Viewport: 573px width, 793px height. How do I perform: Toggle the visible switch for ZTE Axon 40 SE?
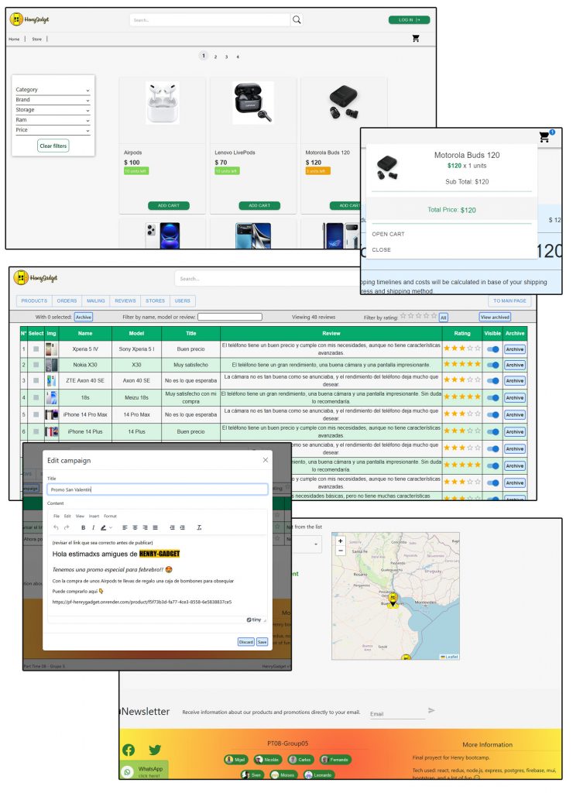(492, 381)
